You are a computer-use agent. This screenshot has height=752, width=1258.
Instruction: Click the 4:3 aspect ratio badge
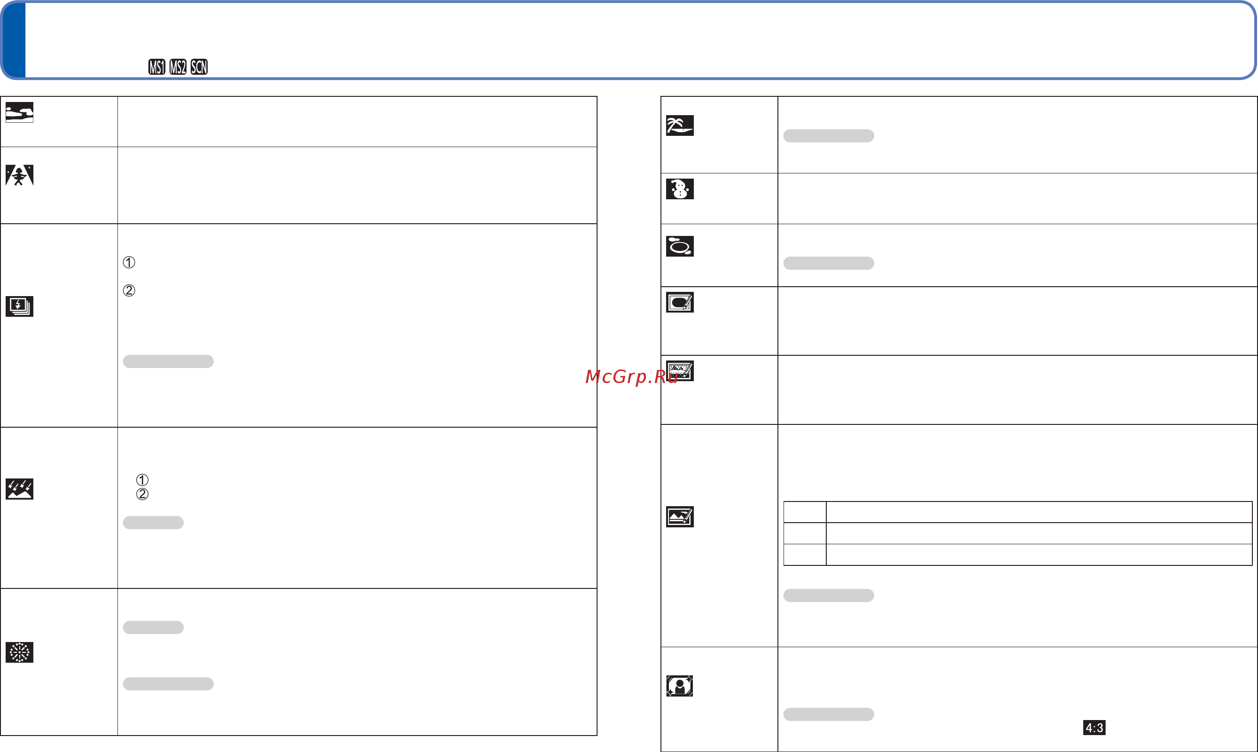(1095, 728)
